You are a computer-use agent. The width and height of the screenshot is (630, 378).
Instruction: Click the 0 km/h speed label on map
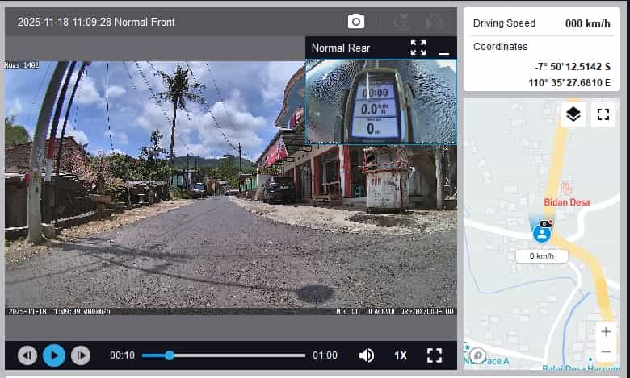click(x=541, y=256)
